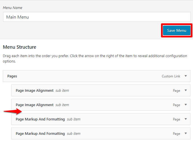Select the Pages menu item title
This screenshot has height=141, width=193.
pyautogui.click(x=12, y=76)
